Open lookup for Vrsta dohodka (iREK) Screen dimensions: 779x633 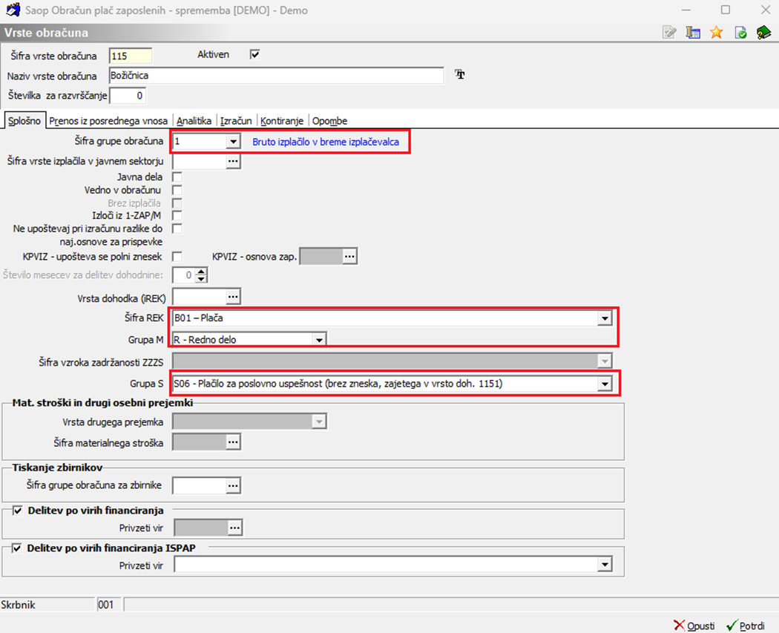coord(233,297)
